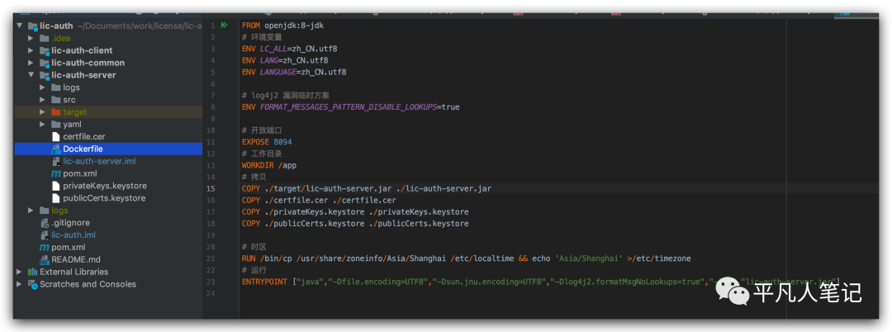892x332 pixels.
Task: Click the lic-auth-server.iml file icon
Action: point(55,162)
